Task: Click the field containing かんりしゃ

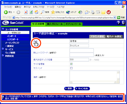Action: 79,45
